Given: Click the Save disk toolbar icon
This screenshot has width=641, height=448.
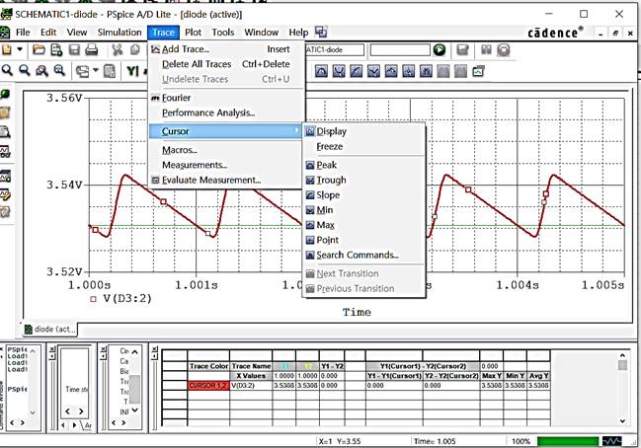Looking at the screenshot, I should pos(74,49).
